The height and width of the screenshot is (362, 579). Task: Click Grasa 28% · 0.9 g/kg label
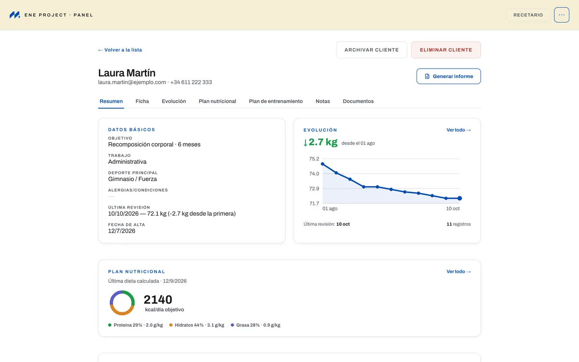click(258, 325)
